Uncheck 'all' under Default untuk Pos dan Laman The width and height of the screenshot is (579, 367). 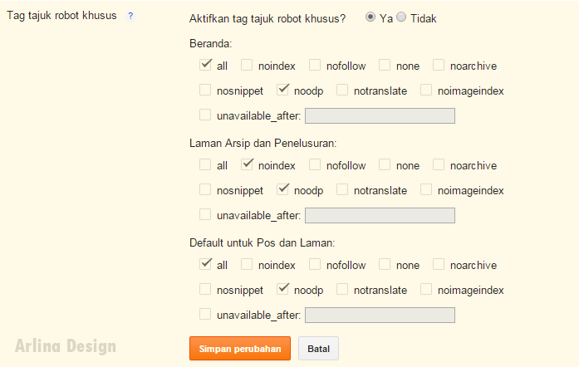205,264
